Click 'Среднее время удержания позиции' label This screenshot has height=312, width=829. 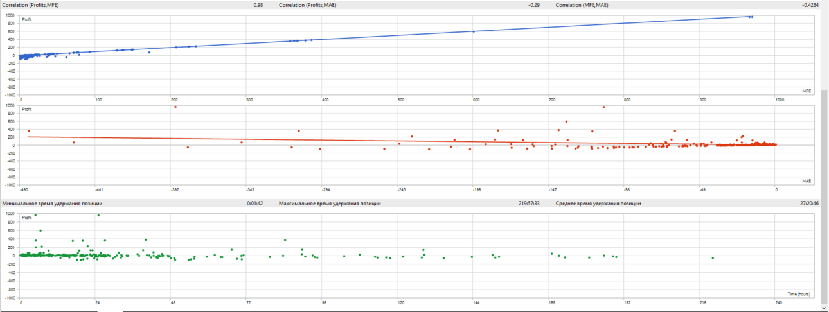pos(598,203)
